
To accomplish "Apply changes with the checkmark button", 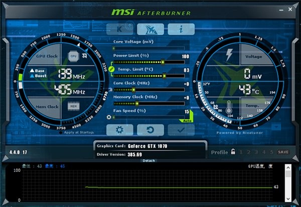I will coord(181,130).
